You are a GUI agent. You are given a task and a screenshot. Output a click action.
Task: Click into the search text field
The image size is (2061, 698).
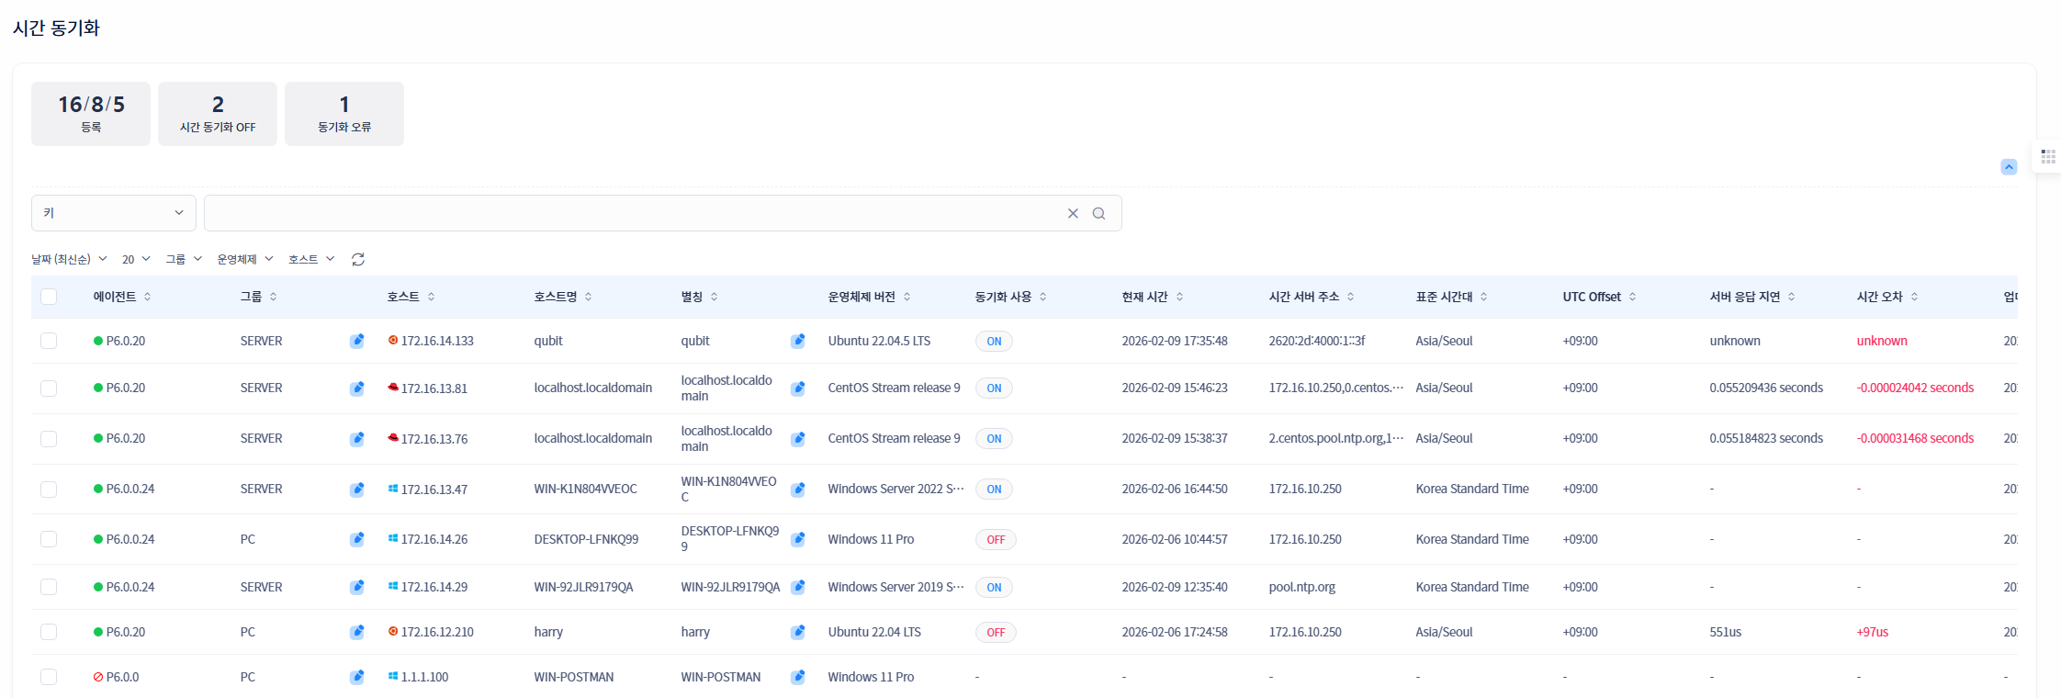632,213
